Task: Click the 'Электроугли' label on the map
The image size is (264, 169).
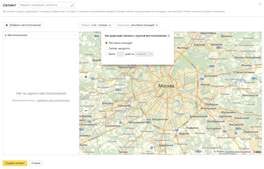Action: click(x=250, y=95)
